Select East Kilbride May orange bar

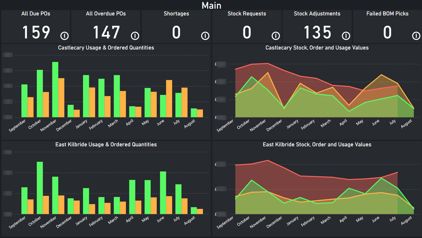tap(154, 206)
